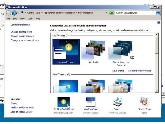The width and height of the screenshot is (165, 124).
Task: Open the View menu
Action: coord(22,19)
